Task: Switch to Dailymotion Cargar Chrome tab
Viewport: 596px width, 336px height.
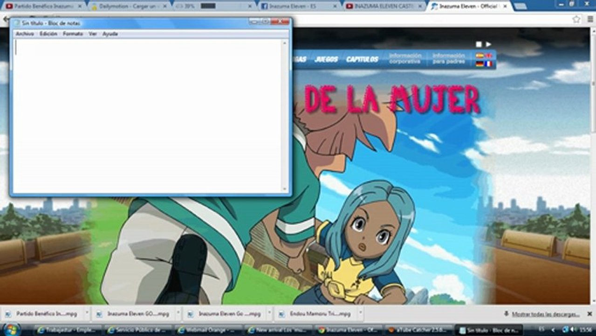Action: pyautogui.click(x=129, y=6)
